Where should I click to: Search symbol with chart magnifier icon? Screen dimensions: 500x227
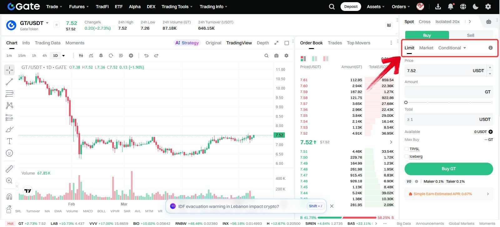click(x=266, y=56)
